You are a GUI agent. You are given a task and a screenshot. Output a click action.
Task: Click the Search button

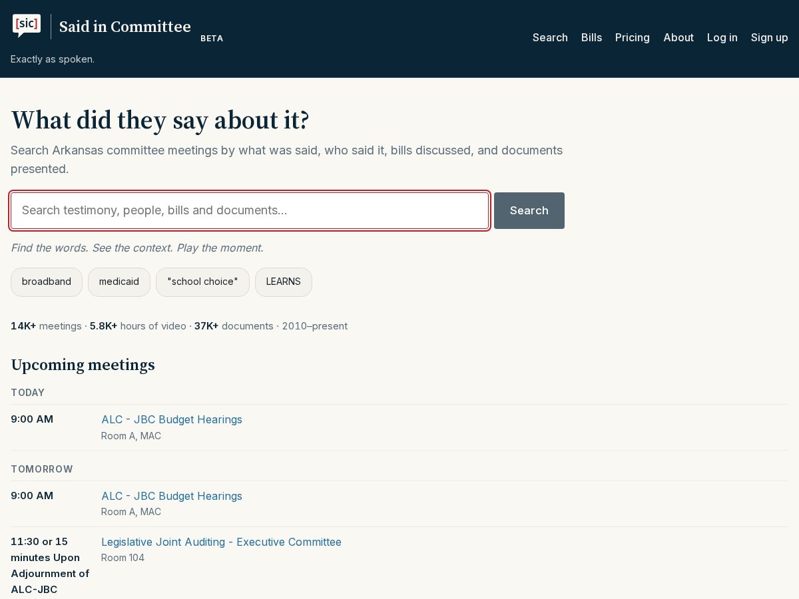pos(529,210)
